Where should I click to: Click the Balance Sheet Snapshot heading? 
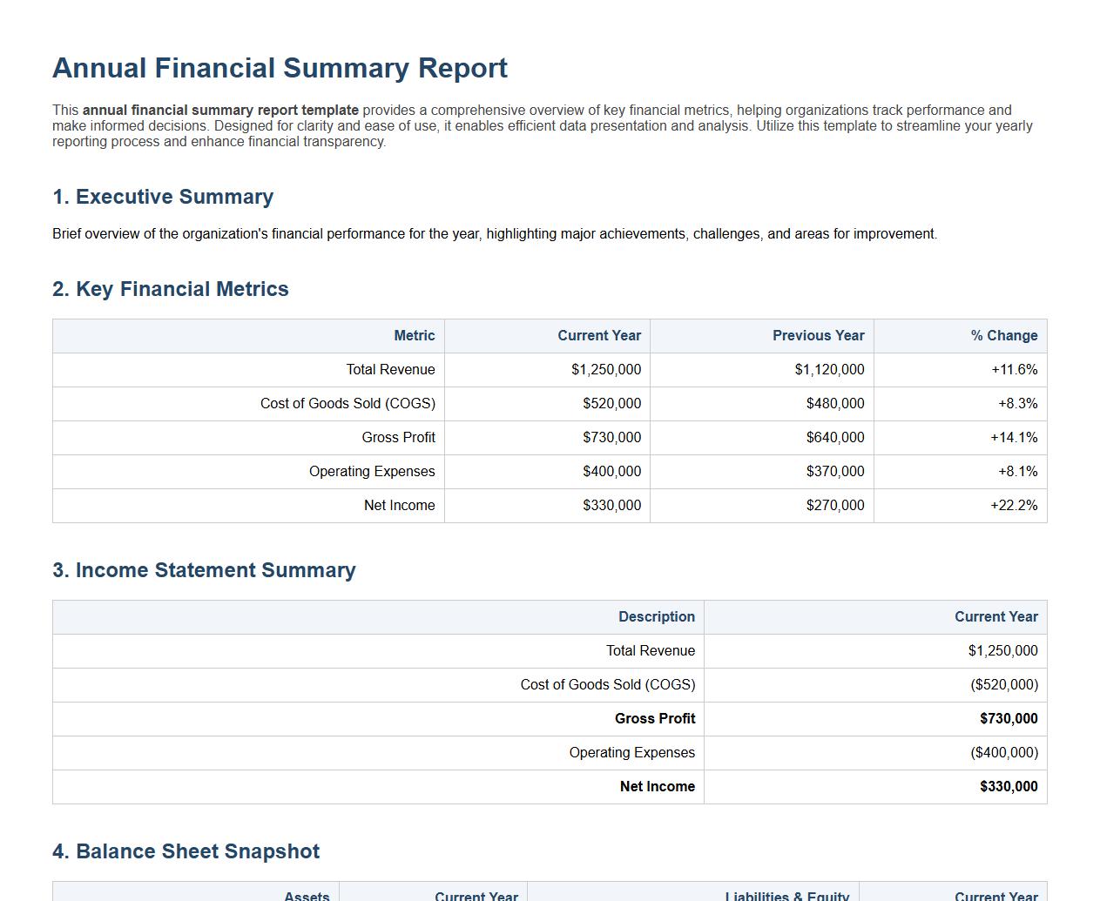186,851
